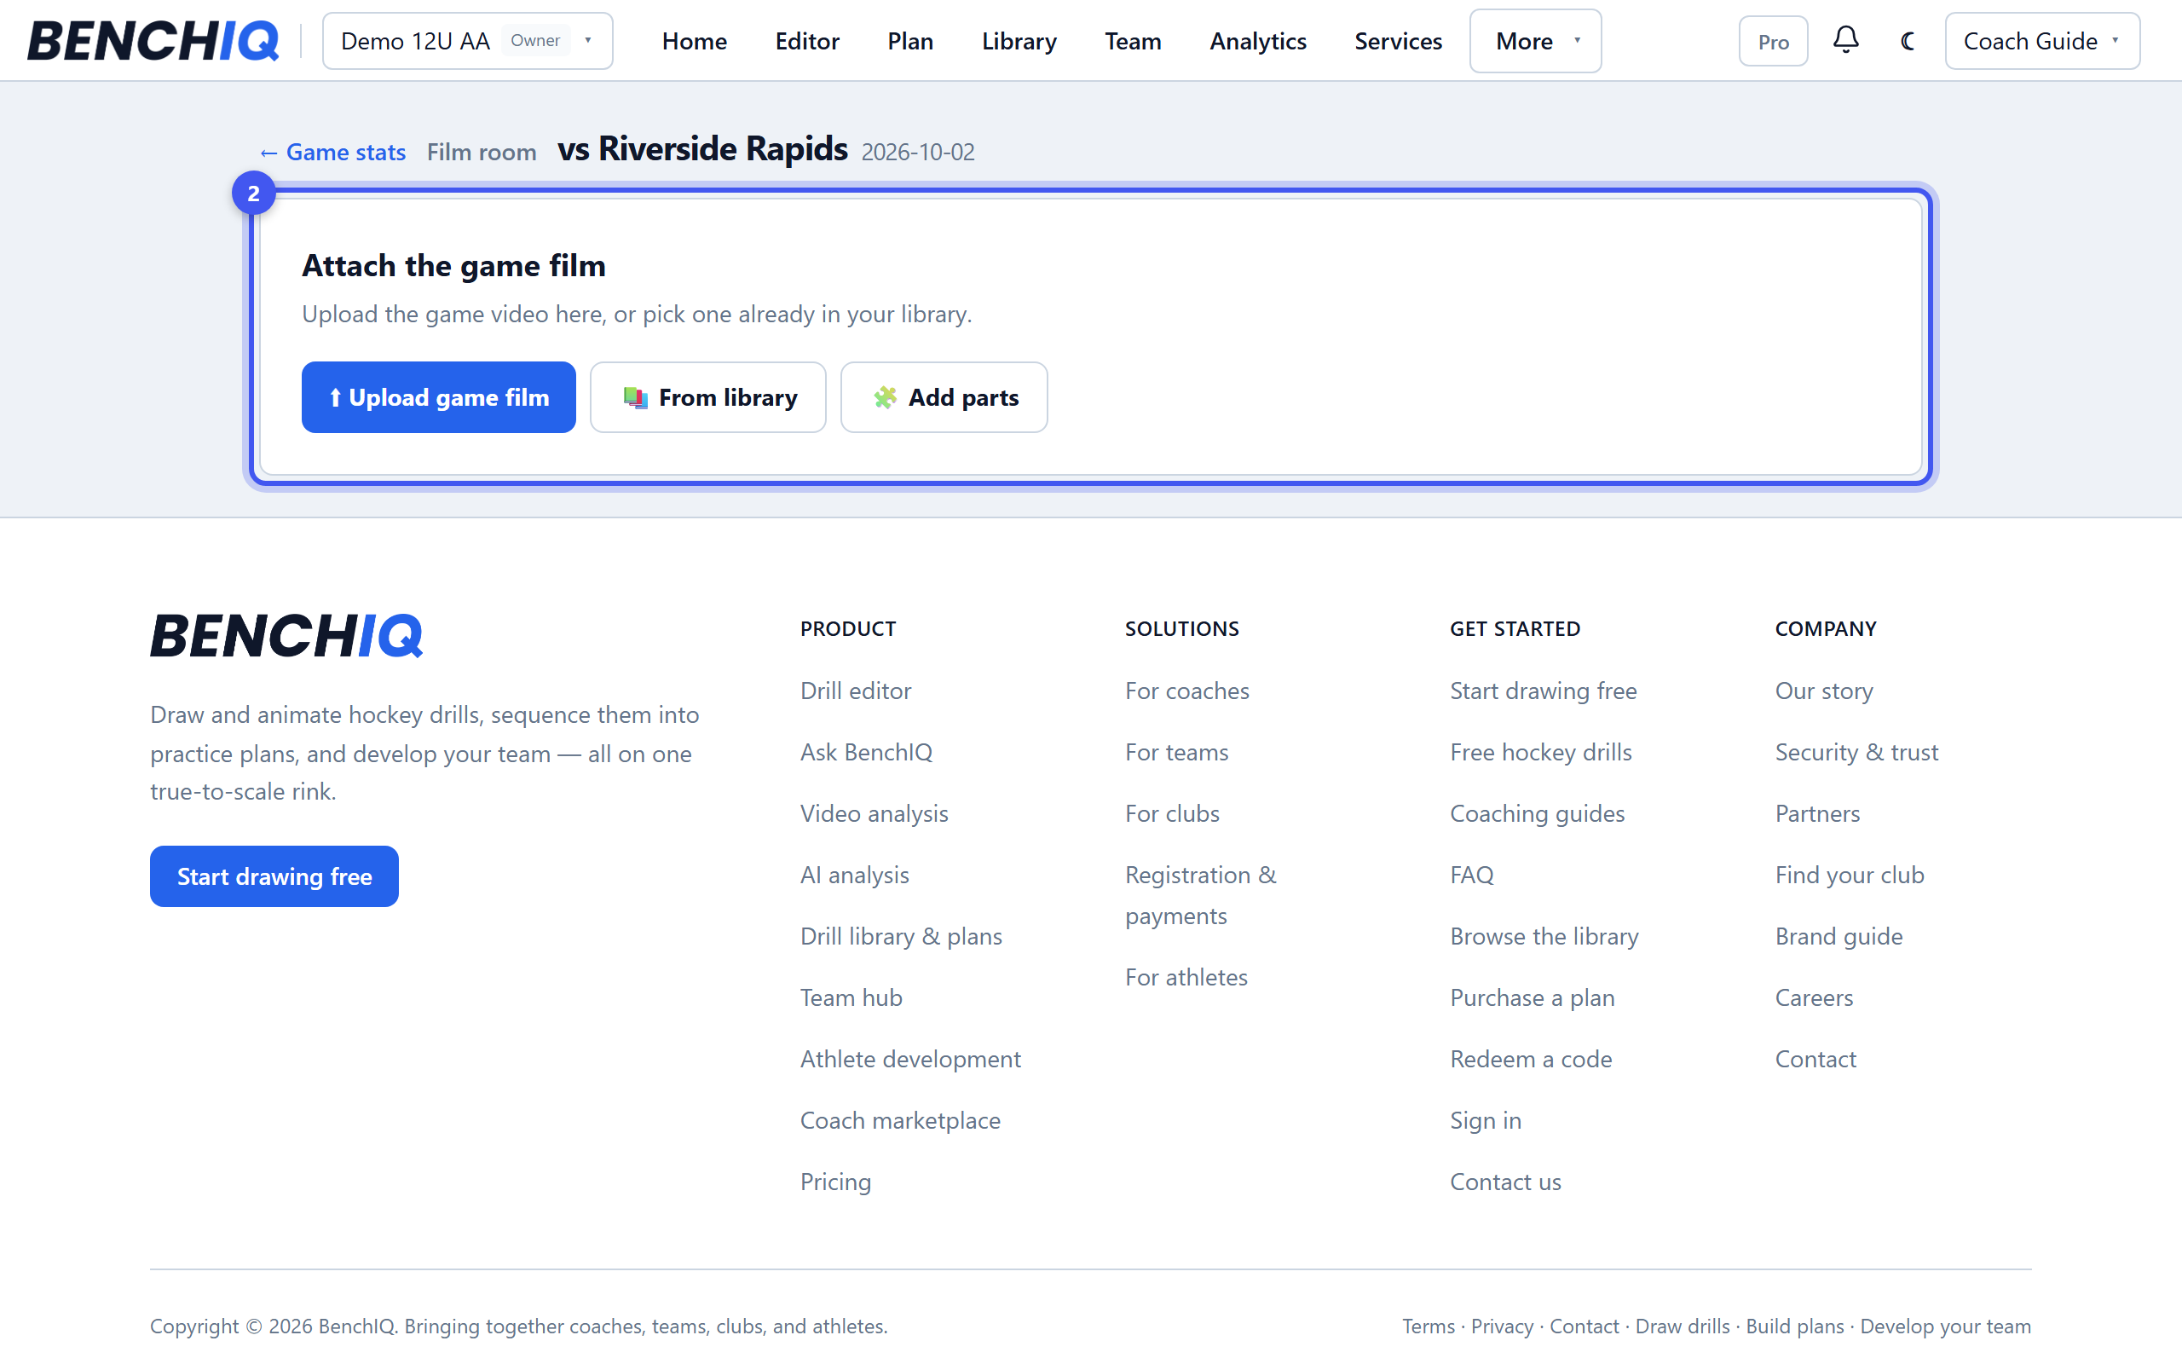The height and width of the screenshot is (1364, 2182).
Task: Open Find your club link
Action: (x=1850, y=874)
